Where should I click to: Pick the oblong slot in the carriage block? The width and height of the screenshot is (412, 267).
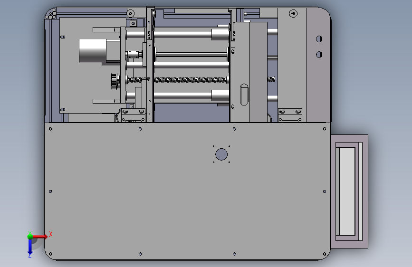coord(244,95)
